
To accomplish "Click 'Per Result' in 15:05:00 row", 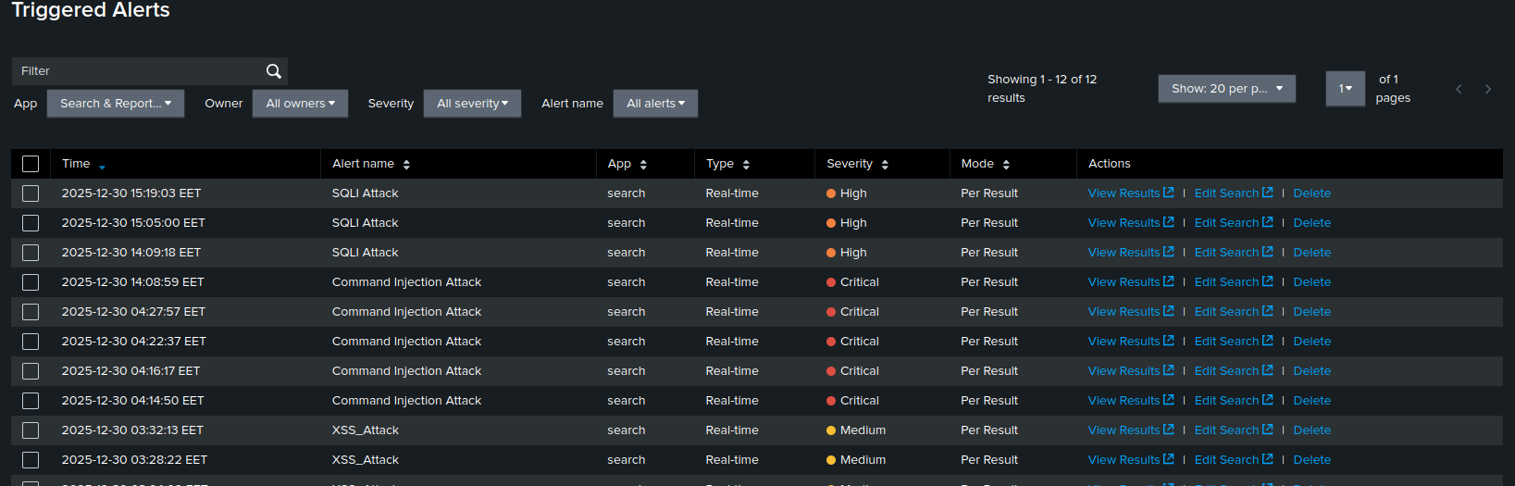I will tap(988, 223).
